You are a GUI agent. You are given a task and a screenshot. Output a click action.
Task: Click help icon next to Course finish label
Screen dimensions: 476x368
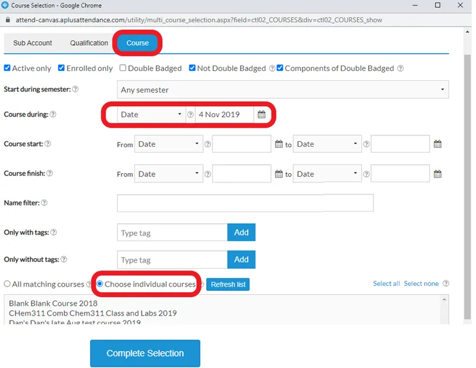click(x=50, y=173)
